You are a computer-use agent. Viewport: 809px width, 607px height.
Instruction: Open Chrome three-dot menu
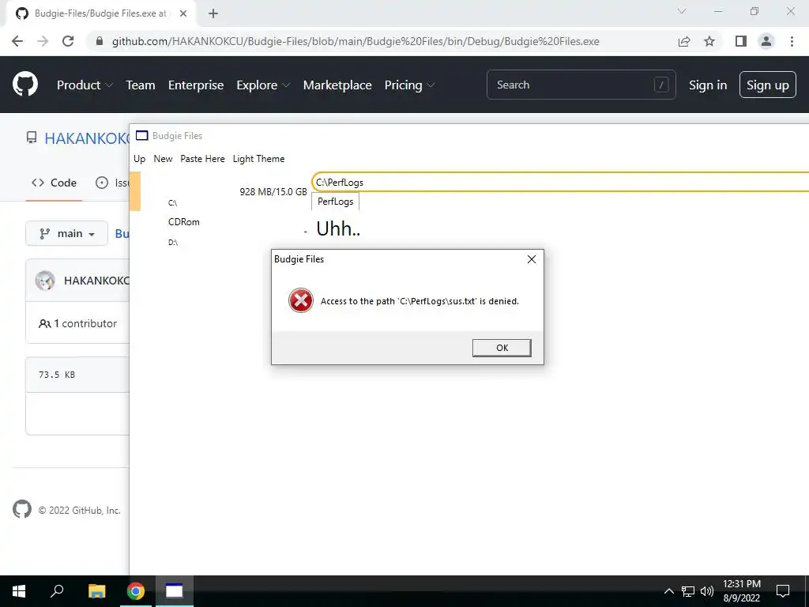792,41
